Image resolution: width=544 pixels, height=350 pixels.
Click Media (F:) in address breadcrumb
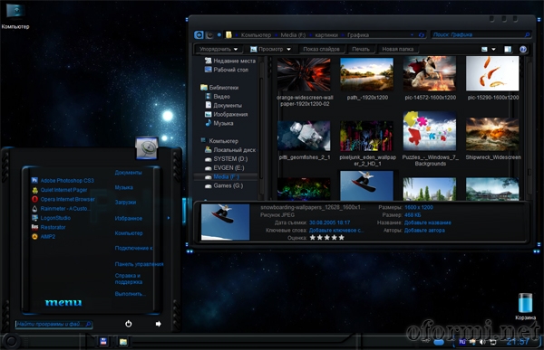pyautogui.click(x=293, y=35)
